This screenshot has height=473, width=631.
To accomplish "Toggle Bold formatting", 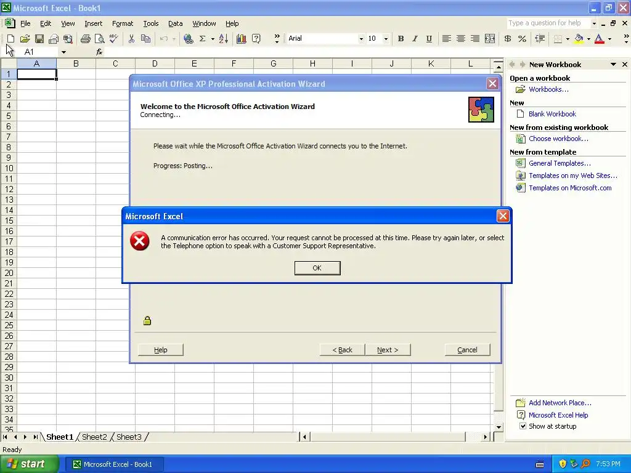I will 401,39.
